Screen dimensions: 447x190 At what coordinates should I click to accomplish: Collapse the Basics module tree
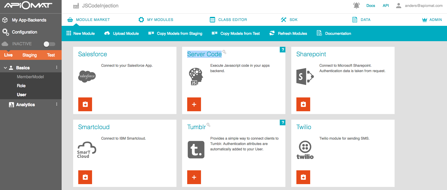pyautogui.click(x=5, y=68)
